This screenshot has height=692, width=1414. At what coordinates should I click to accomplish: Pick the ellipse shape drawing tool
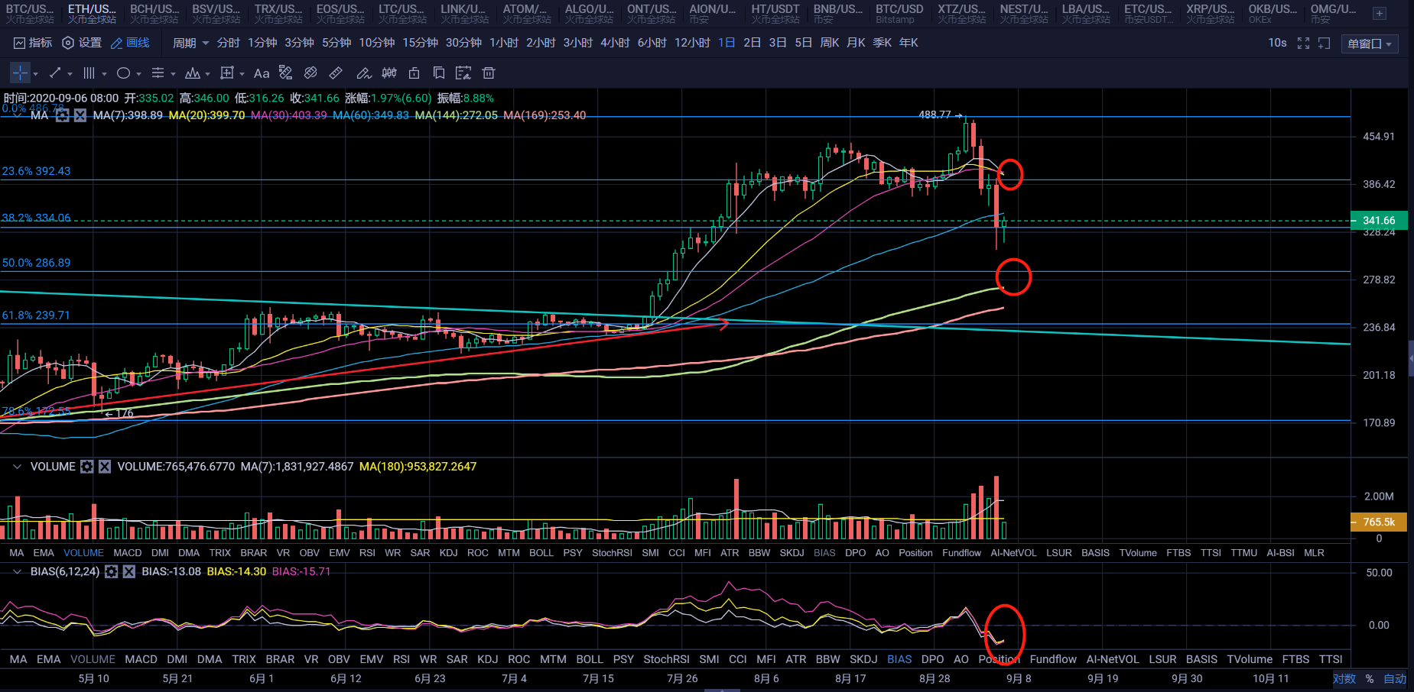(123, 73)
